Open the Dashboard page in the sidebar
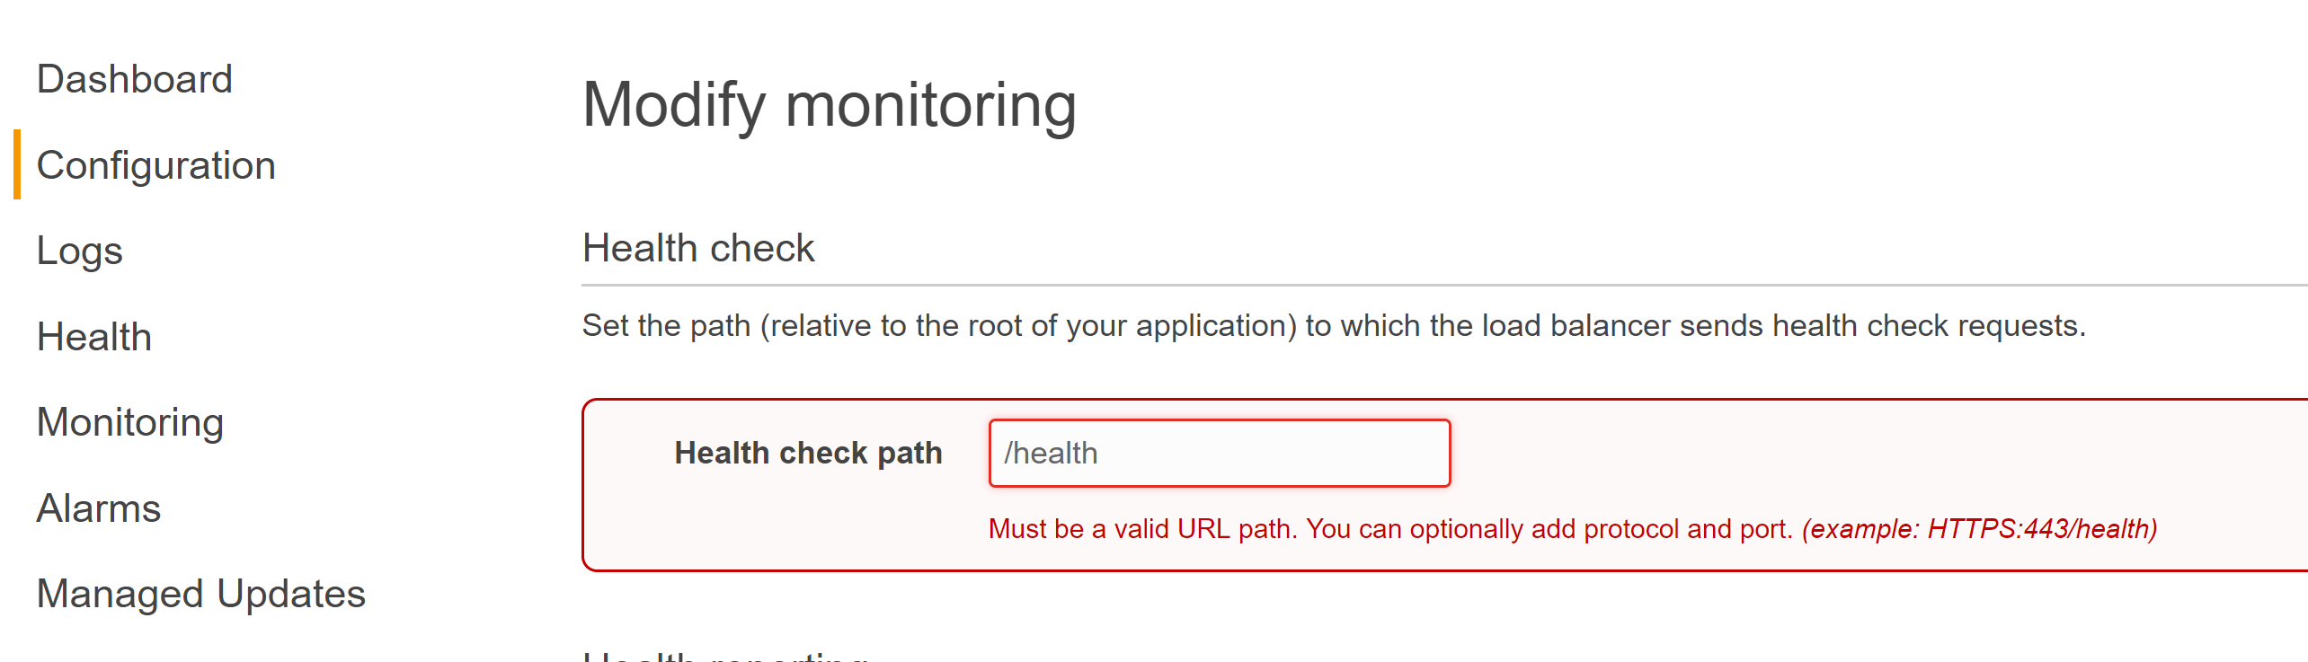This screenshot has height=662, width=2308. (135, 79)
